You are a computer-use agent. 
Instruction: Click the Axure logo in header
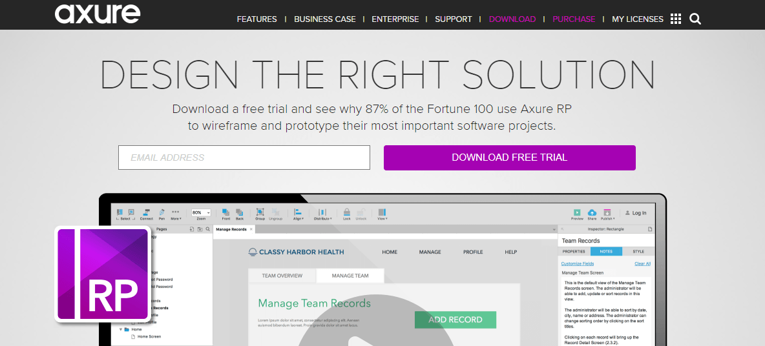(x=97, y=14)
